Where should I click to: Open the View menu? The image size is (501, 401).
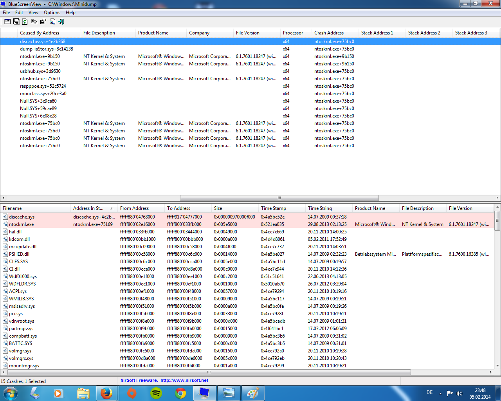34,13
